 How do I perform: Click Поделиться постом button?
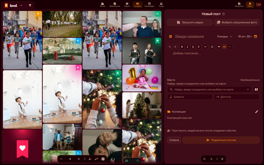point(221,140)
